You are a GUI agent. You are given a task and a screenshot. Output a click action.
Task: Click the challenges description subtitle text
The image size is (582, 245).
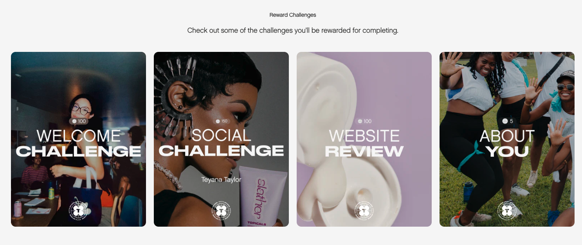pos(293,30)
